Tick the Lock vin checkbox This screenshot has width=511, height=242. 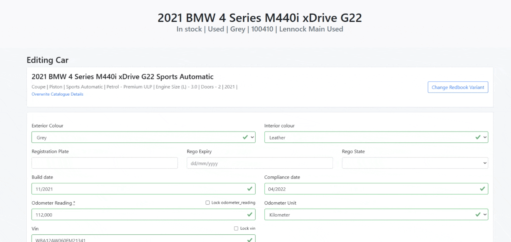click(x=236, y=228)
